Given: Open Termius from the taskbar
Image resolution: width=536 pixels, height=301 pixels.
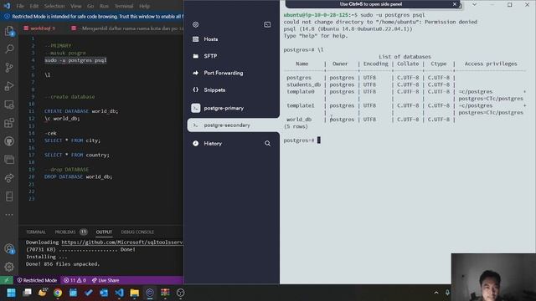Looking at the screenshot, I should tap(150, 293).
